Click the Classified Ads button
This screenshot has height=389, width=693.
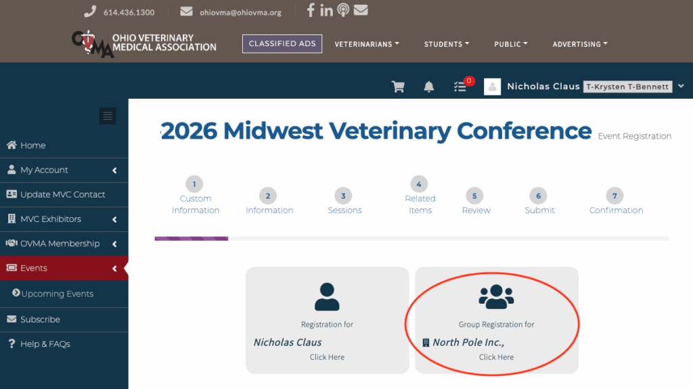click(x=282, y=43)
